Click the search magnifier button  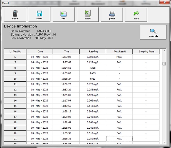tap(153, 32)
